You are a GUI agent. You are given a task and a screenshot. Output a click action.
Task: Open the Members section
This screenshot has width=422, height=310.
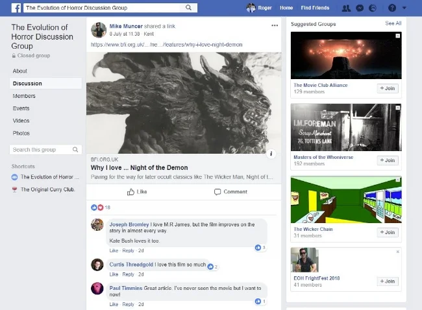pyautogui.click(x=24, y=96)
